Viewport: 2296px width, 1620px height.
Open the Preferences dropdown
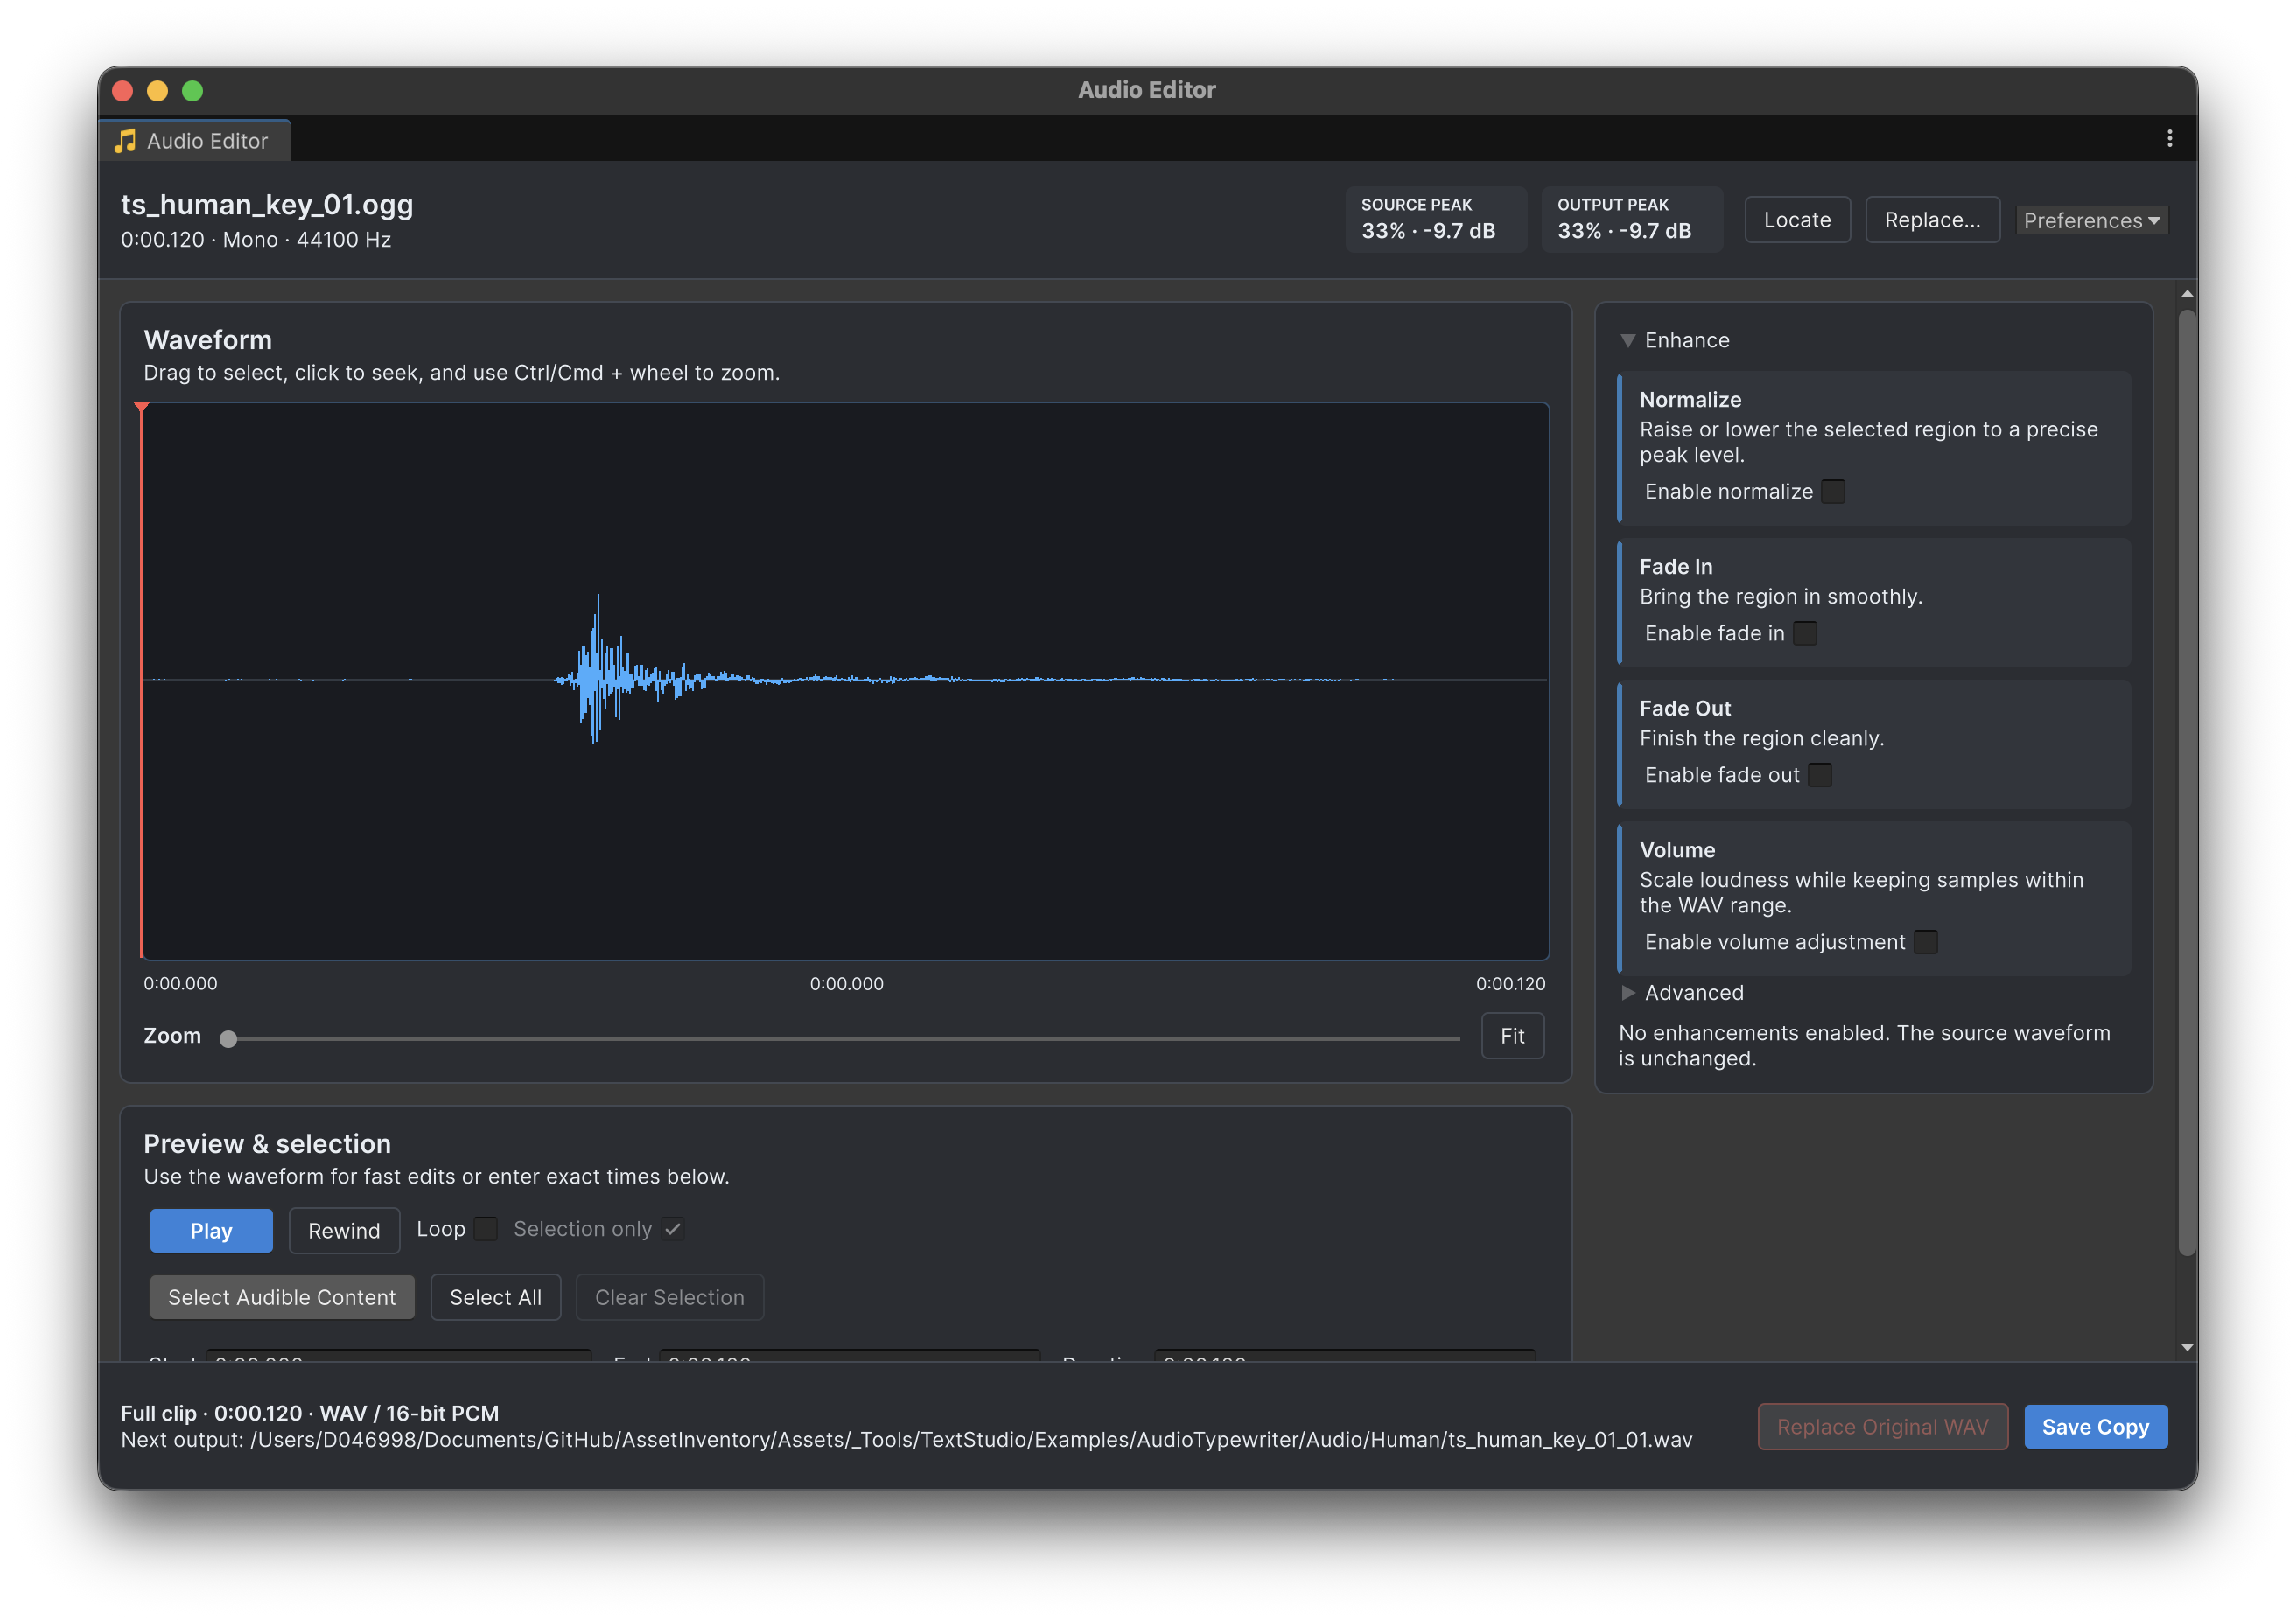point(2091,220)
